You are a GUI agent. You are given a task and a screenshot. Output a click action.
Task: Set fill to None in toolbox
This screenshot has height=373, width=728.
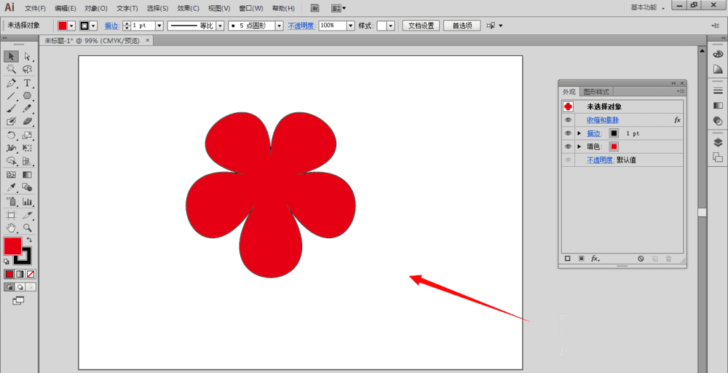(x=31, y=274)
